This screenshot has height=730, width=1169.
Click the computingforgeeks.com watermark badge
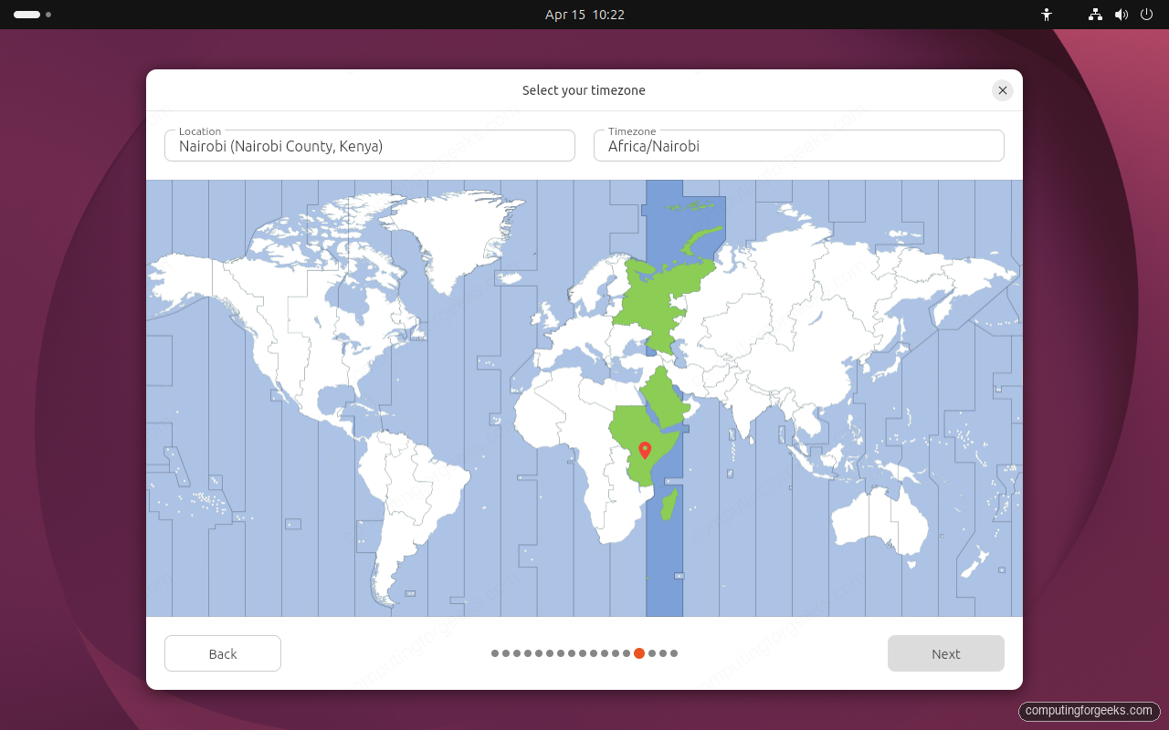1089,712
